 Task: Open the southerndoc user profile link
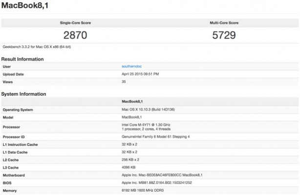[131, 66]
